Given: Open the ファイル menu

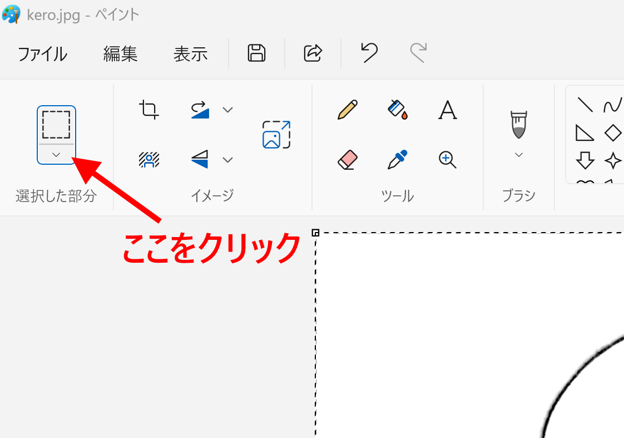Looking at the screenshot, I should pyautogui.click(x=42, y=54).
